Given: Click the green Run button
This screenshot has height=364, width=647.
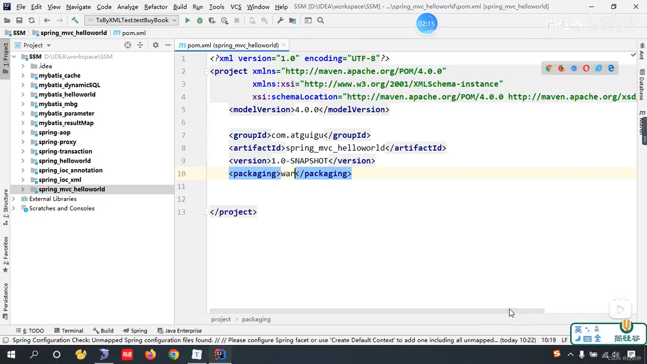Looking at the screenshot, I should click(187, 21).
